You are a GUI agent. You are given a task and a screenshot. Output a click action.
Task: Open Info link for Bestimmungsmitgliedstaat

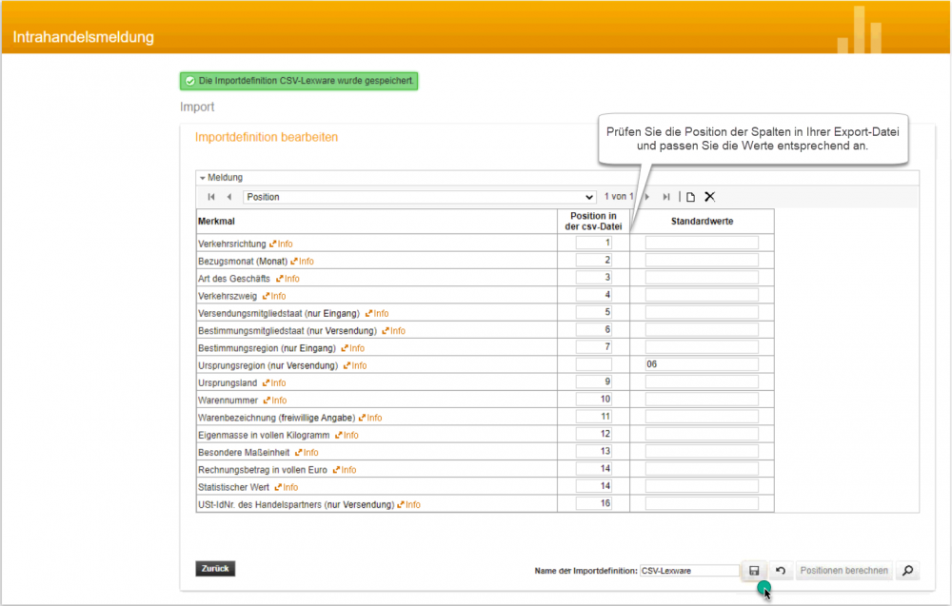[x=393, y=331]
